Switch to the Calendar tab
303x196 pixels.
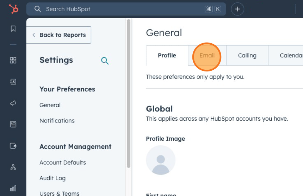[286, 56]
